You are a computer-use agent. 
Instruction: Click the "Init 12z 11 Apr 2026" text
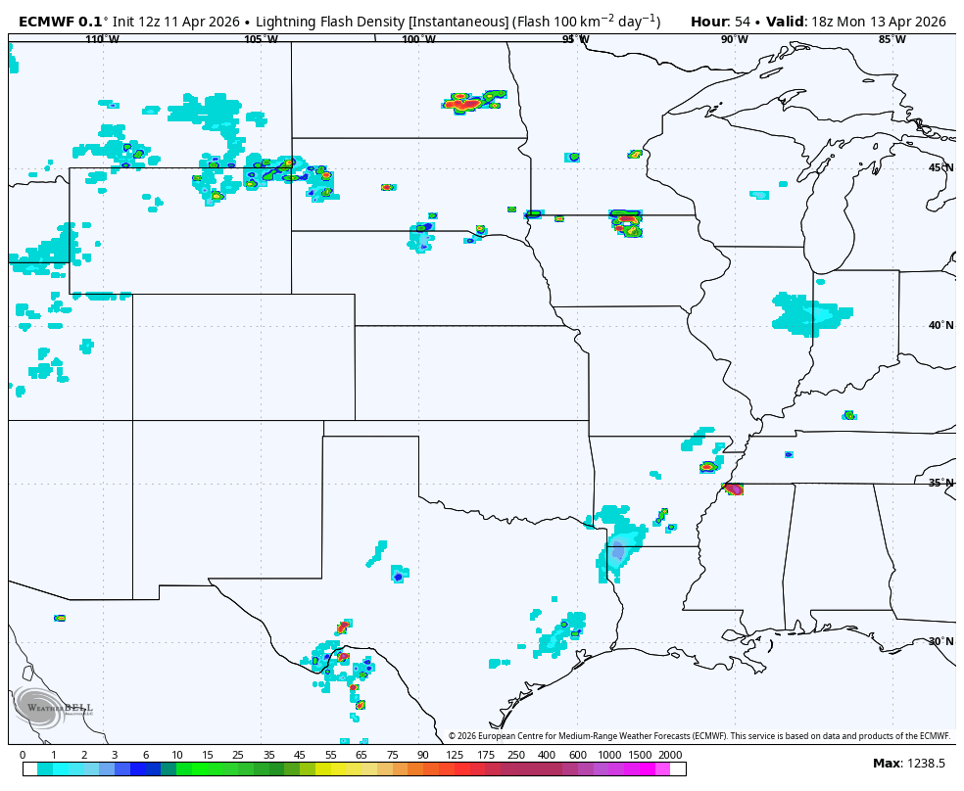coord(175,22)
